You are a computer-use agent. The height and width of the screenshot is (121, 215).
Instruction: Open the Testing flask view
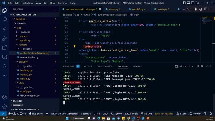(4, 66)
